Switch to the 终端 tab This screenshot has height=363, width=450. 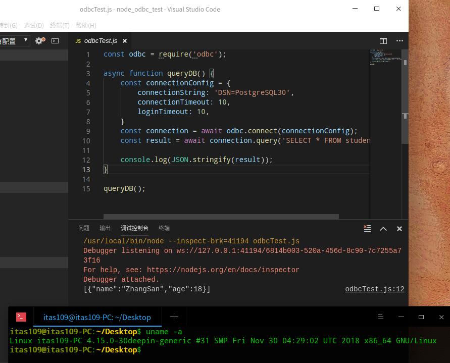(164, 228)
